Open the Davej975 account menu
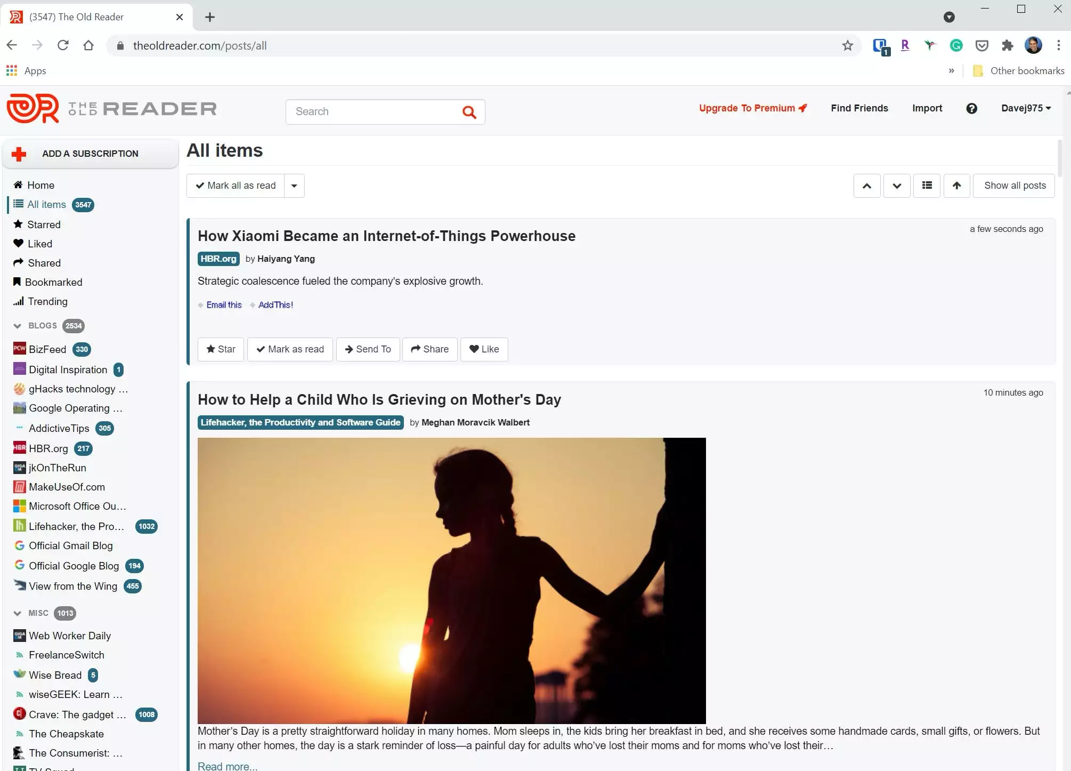1071x771 pixels. tap(1026, 108)
